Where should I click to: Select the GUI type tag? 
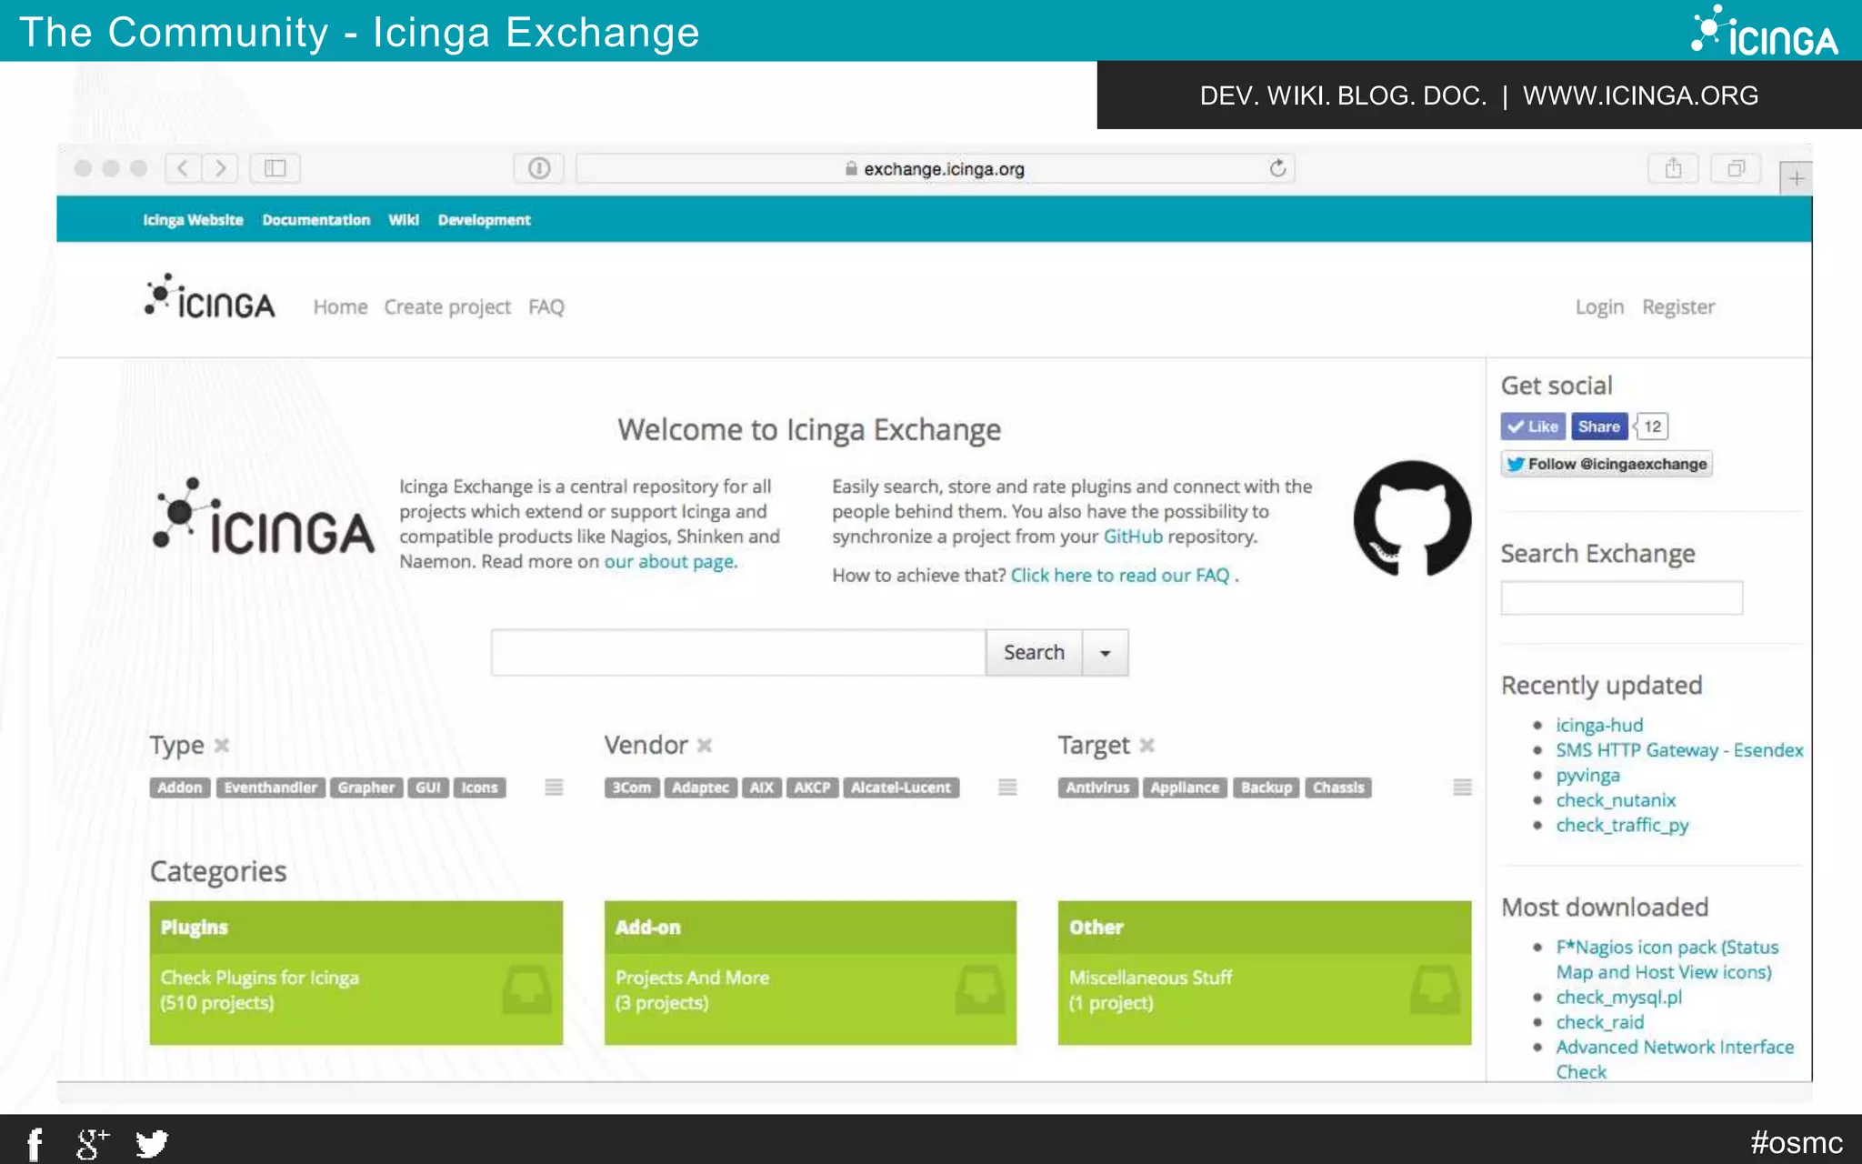click(x=428, y=788)
